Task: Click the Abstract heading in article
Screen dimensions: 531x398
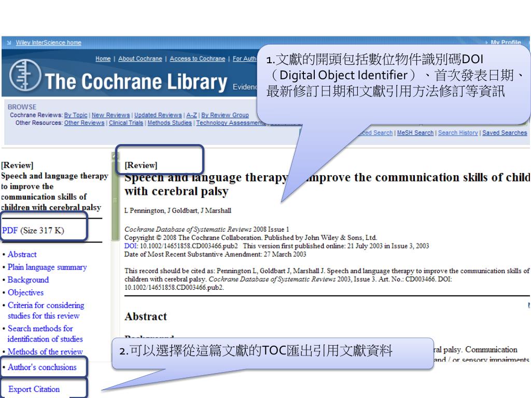Action: click(146, 317)
